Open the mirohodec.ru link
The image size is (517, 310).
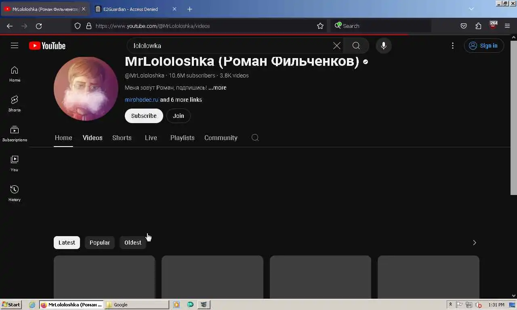click(x=141, y=100)
